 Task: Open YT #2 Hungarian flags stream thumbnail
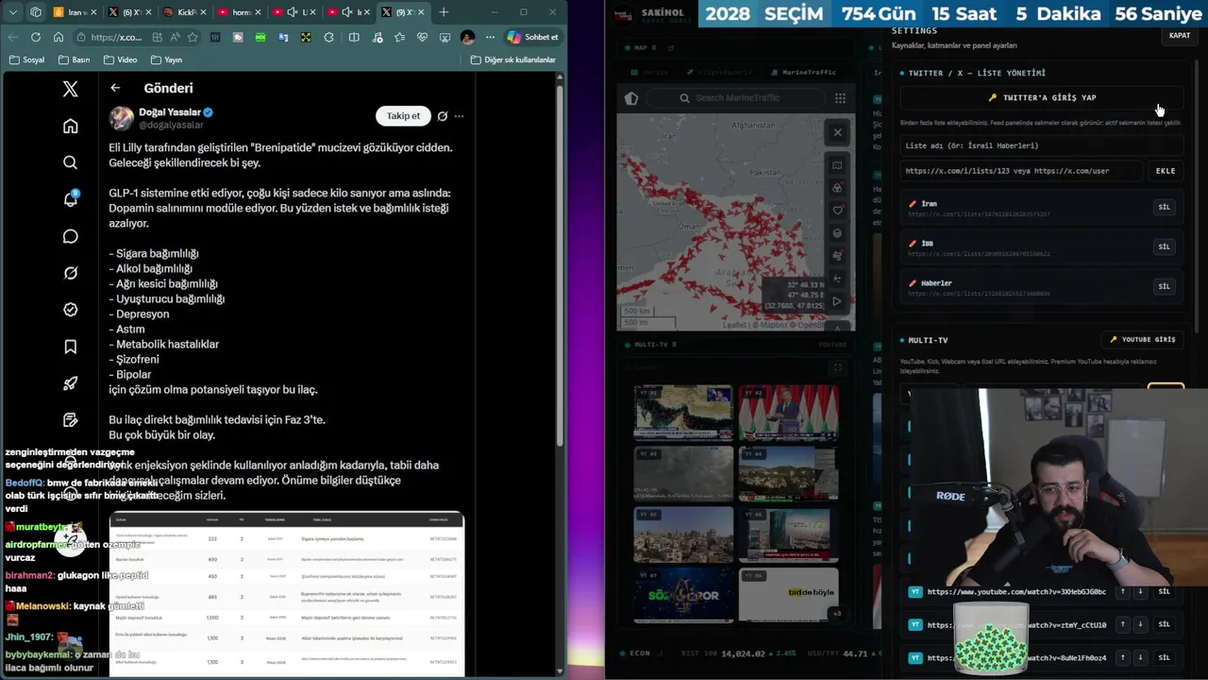pos(788,413)
